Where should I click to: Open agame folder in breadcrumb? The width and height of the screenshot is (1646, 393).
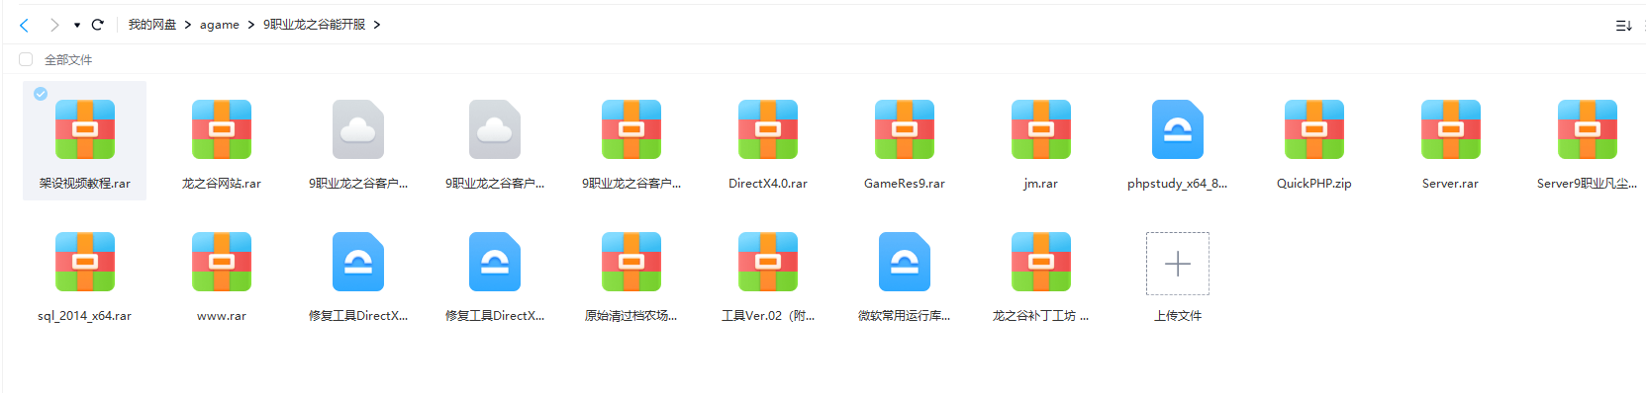(x=220, y=25)
